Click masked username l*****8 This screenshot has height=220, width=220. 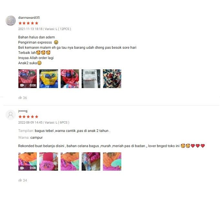coord(23,111)
